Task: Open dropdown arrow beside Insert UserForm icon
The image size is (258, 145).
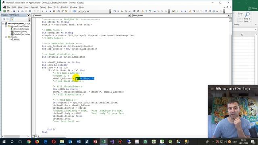Action: pos(11,11)
